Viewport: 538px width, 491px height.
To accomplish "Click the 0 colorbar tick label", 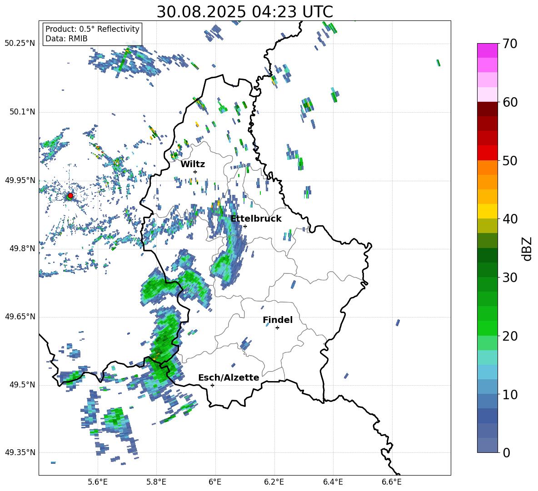I will point(506,452).
